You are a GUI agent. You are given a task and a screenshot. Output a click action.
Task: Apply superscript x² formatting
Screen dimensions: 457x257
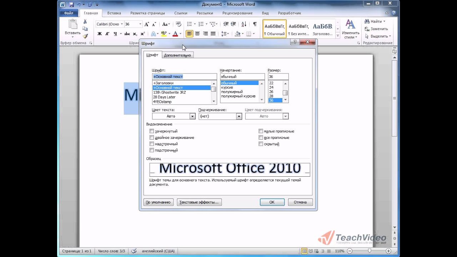tap(142, 34)
